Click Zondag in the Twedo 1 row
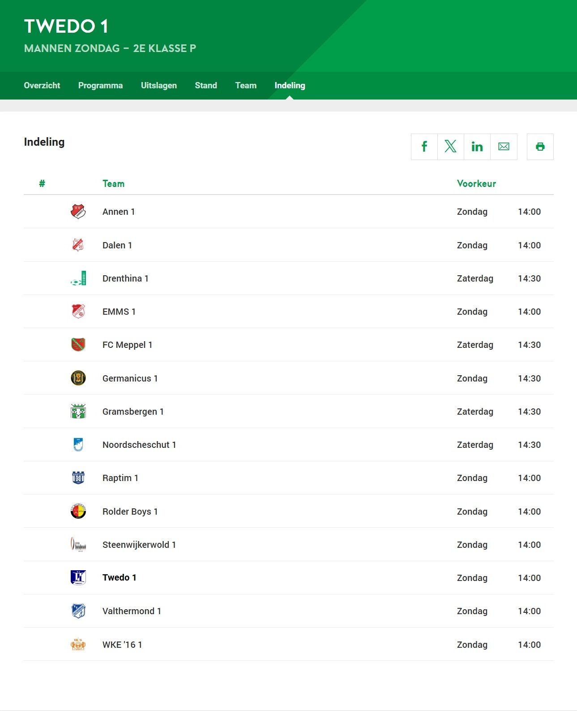Viewport: 577px width, 711px height. [x=472, y=578]
